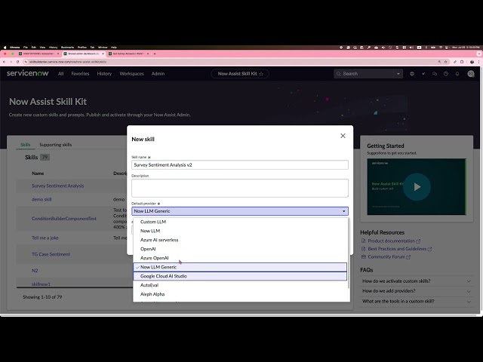Open the N2 skill link
Screen dimensions: 483x362
pyautogui.click(x=35, y=271)
